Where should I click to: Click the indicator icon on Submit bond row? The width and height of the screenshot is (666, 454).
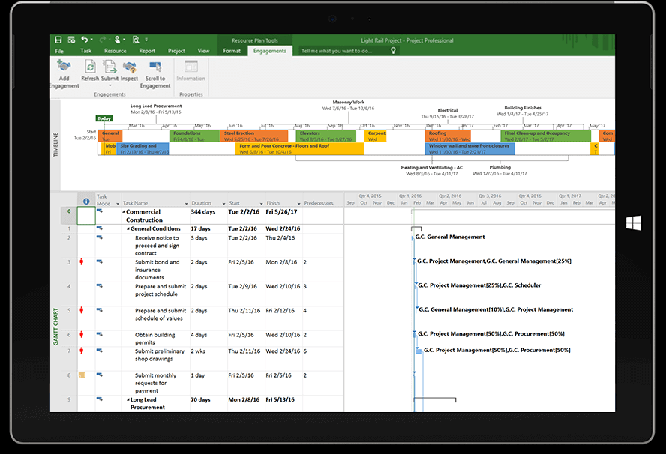[83, 261]
